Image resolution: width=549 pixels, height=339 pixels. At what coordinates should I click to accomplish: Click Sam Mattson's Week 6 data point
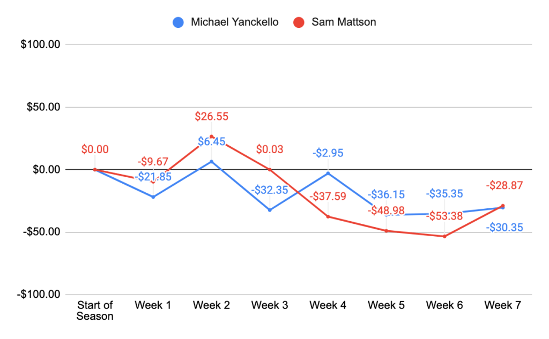click(444, 236)
